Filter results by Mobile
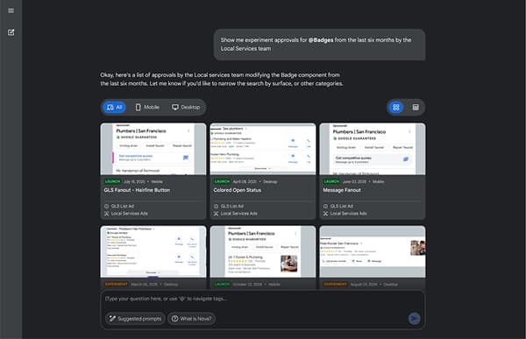This screenshot has width=526, height=339. click(x=147, y=107)
